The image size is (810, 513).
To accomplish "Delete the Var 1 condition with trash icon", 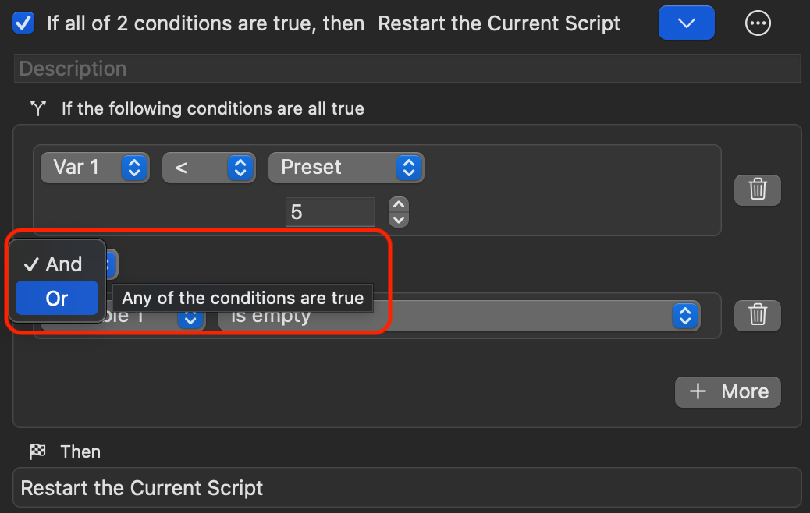I will (757, 189).
